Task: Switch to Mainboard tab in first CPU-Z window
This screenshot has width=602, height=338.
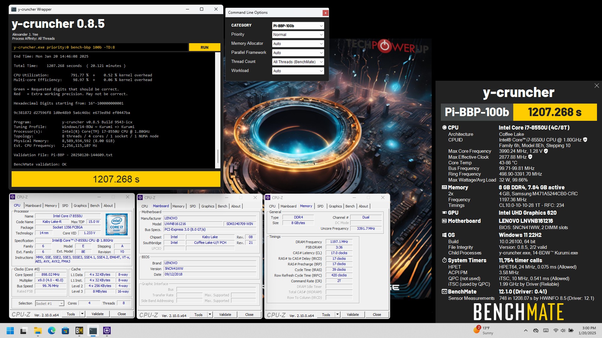Action: (33, 206)
